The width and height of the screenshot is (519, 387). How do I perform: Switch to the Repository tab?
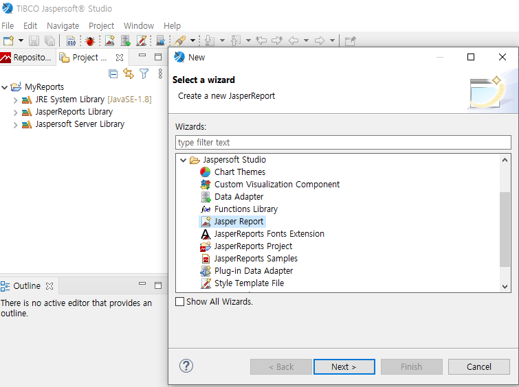(26, 58)
